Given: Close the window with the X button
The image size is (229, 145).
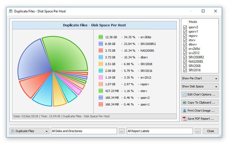Looking at the screenshot, I should click(215, 11).
